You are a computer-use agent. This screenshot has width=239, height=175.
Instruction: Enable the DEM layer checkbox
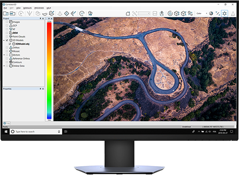tap(7, 33)
